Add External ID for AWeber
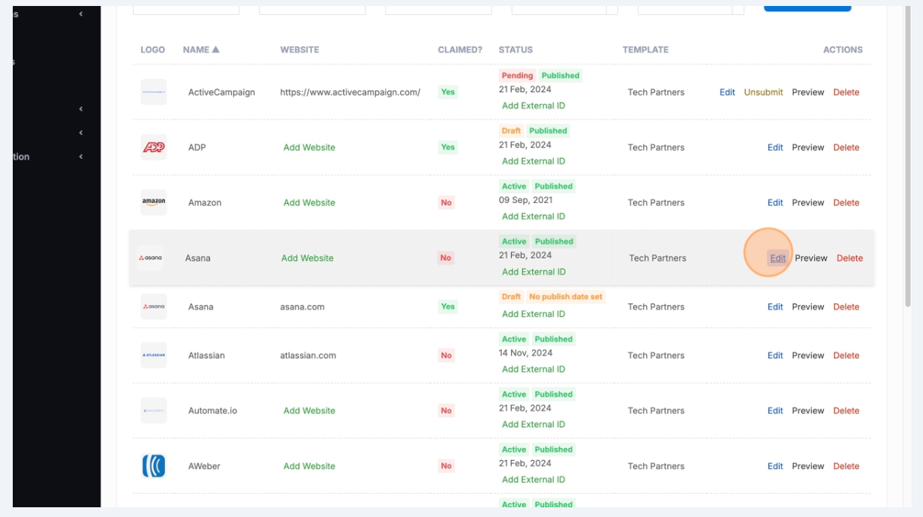 tap(534, 480)
